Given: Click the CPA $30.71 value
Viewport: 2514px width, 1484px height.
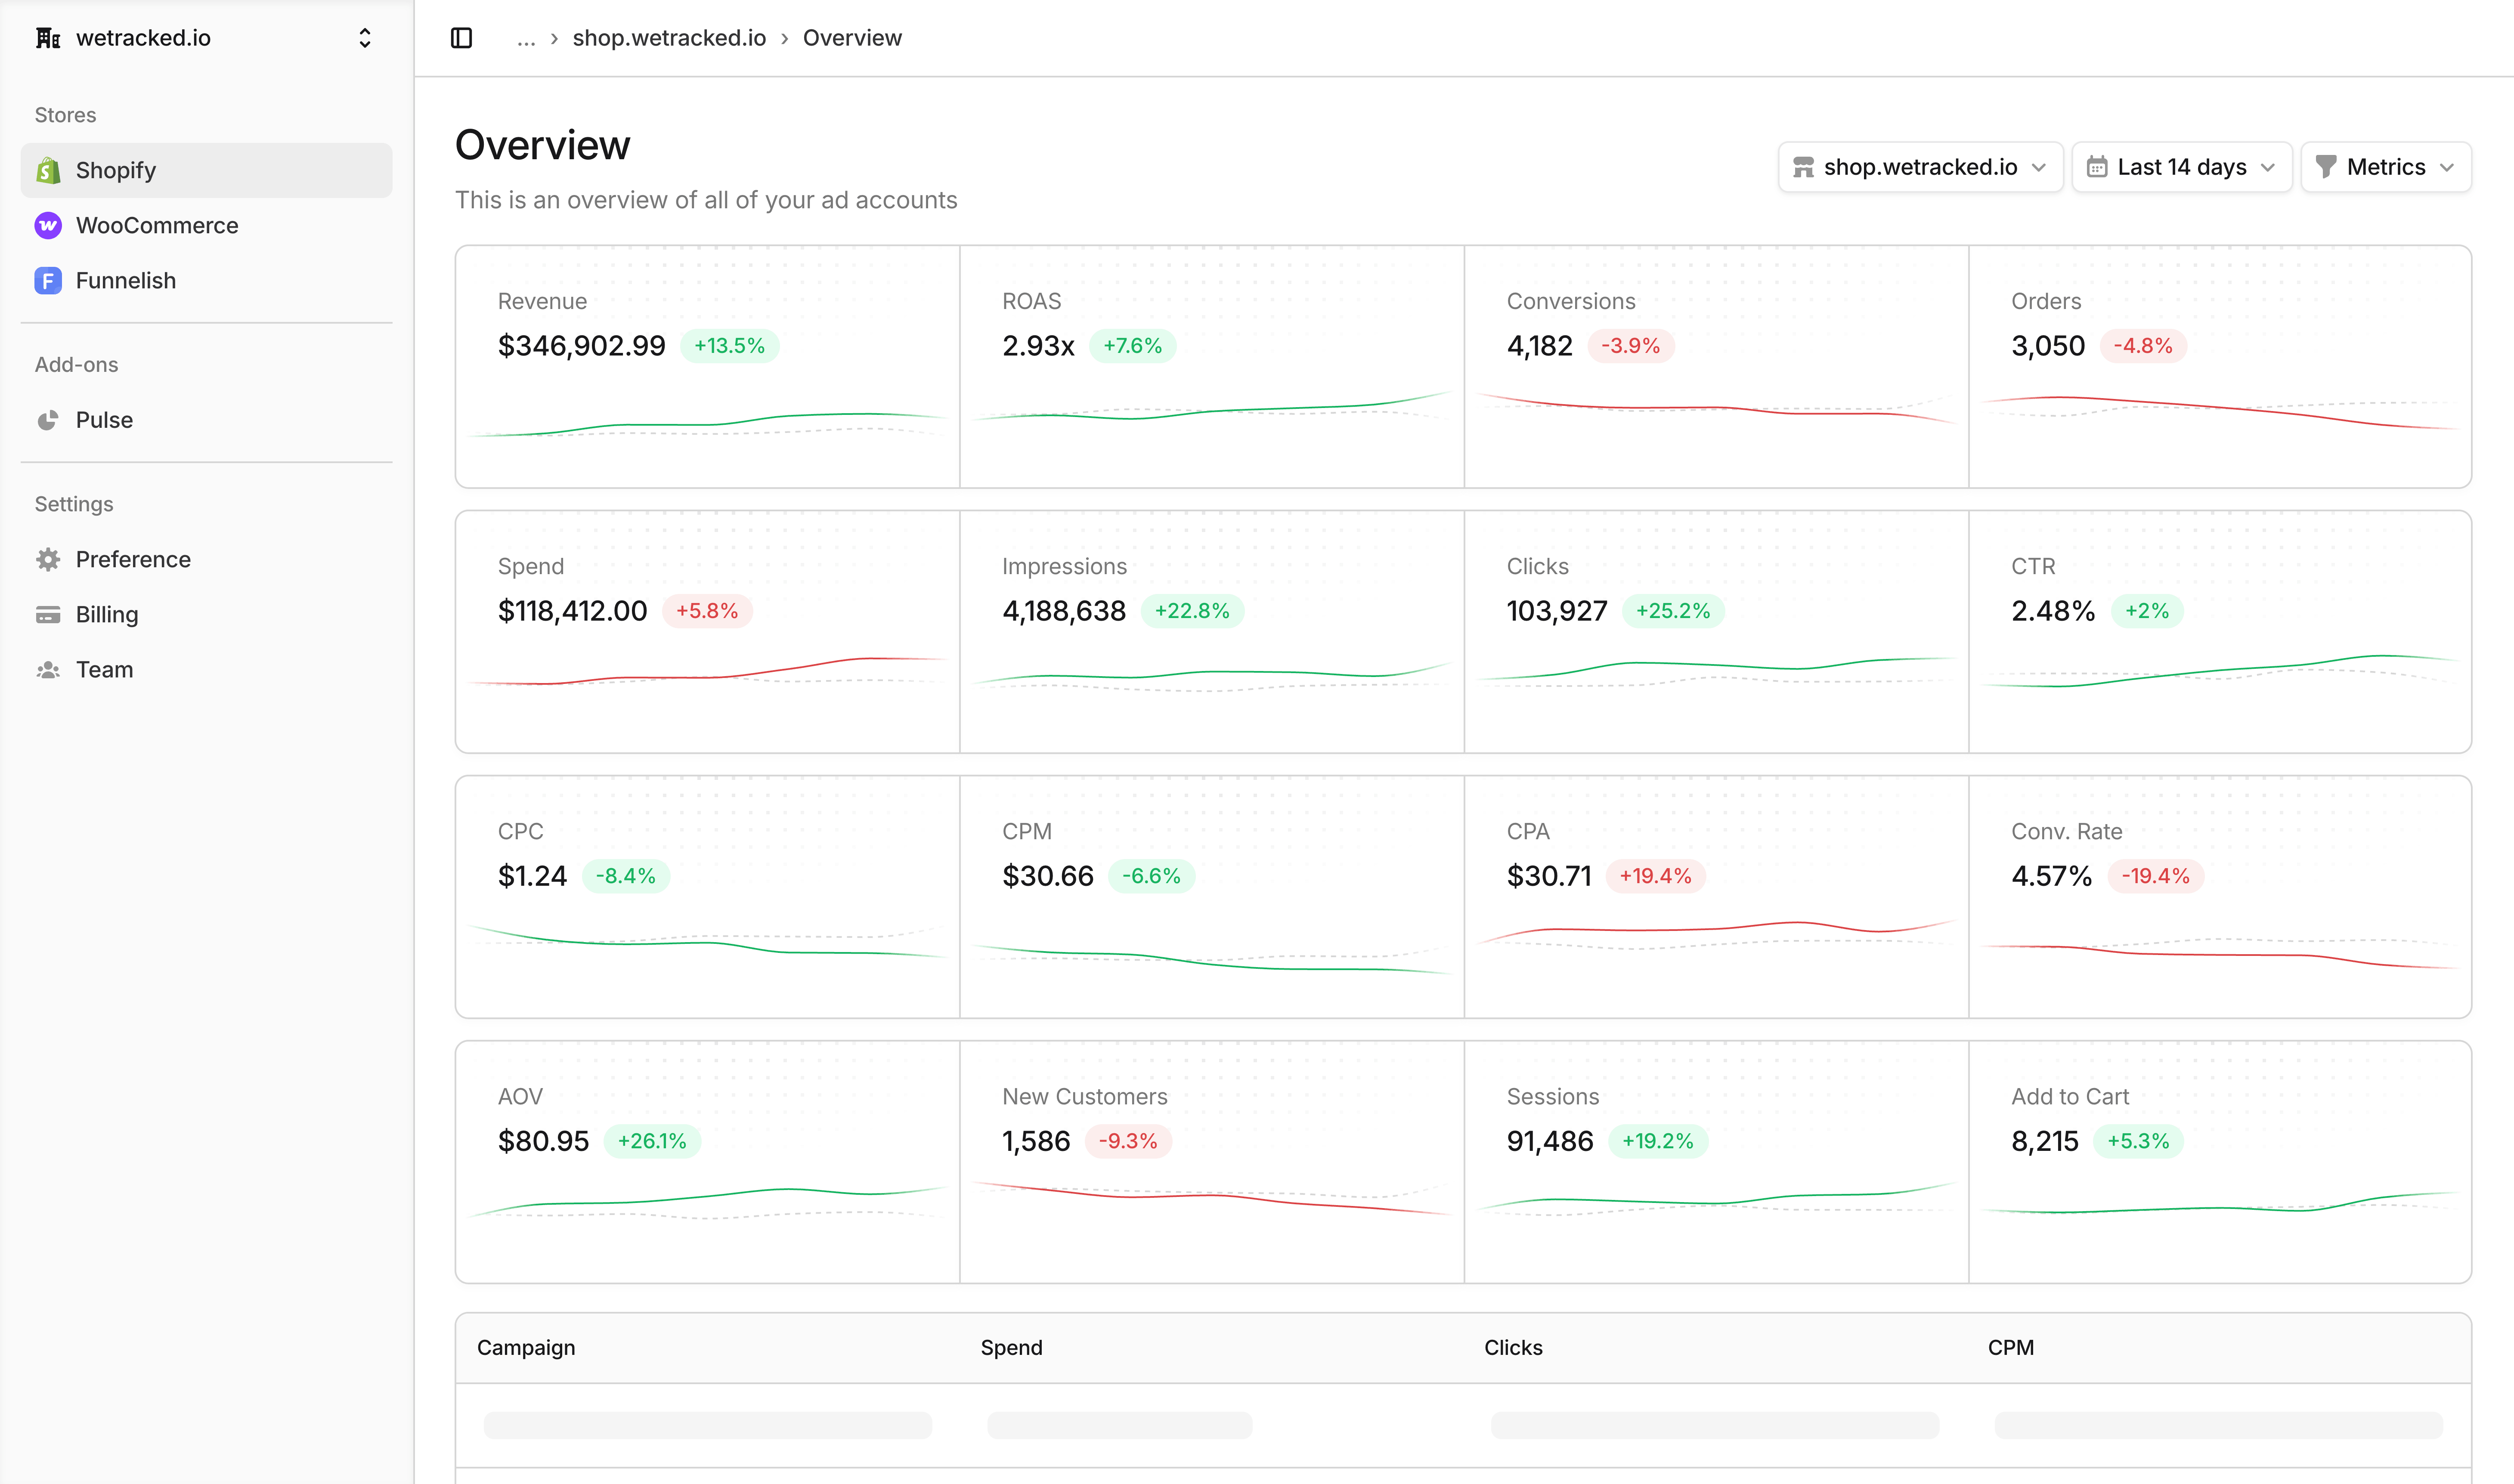Looking at the screenshot, I should click(x=1549, y=876).
